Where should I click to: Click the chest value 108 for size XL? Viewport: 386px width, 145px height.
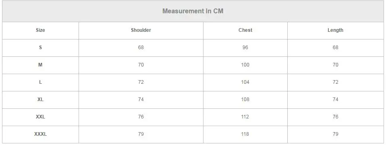pos(245,99)
